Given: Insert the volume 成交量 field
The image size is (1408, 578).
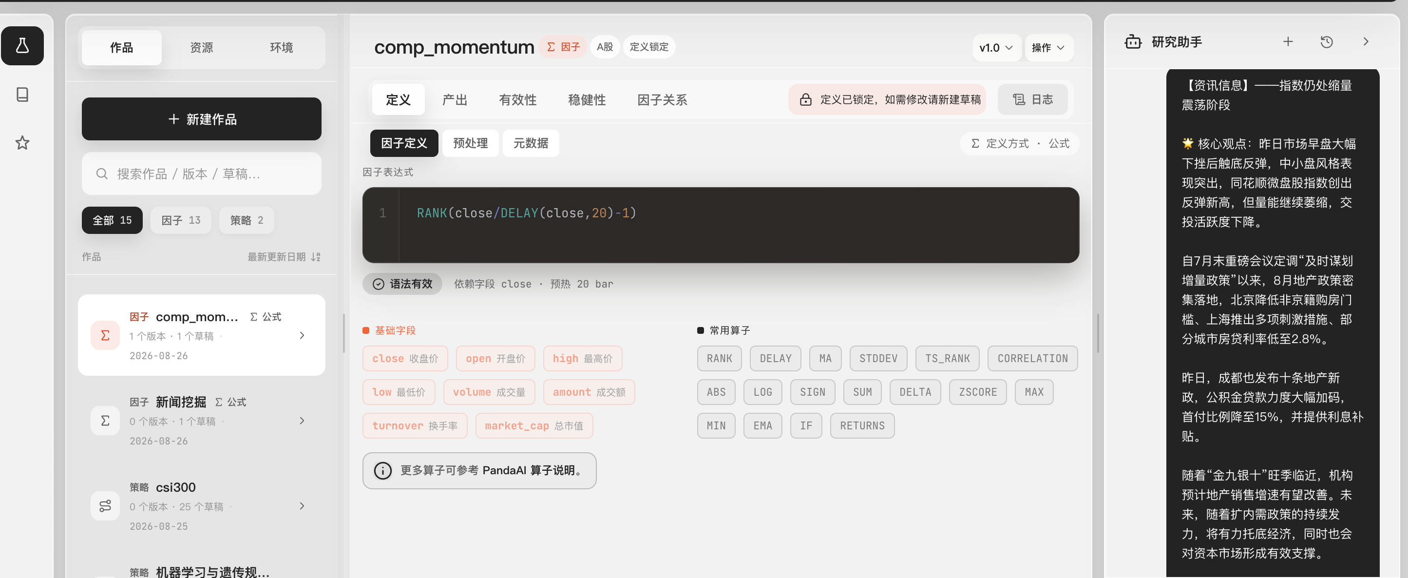Looking at the screenshot, I should pyautogui.click(x=489, y=392).
